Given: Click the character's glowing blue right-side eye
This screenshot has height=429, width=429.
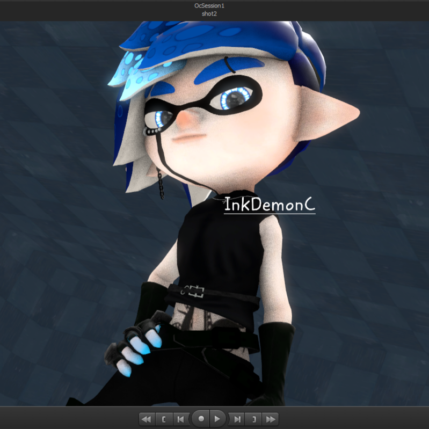Looking at the screenshot, I should point(234,99).
